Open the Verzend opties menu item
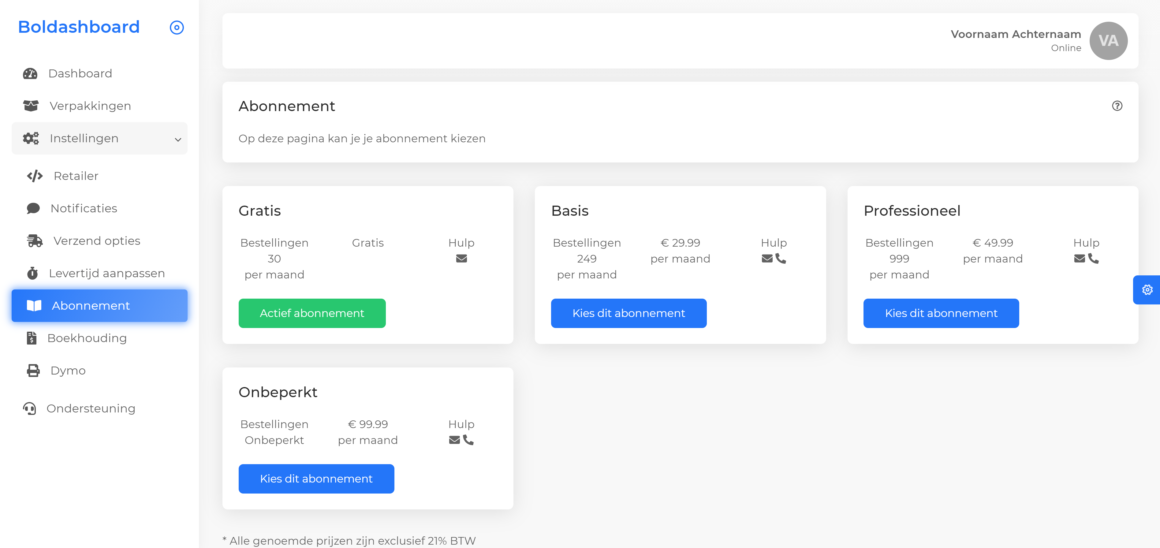The image size is (1160, 548). (x=96, y=241)
